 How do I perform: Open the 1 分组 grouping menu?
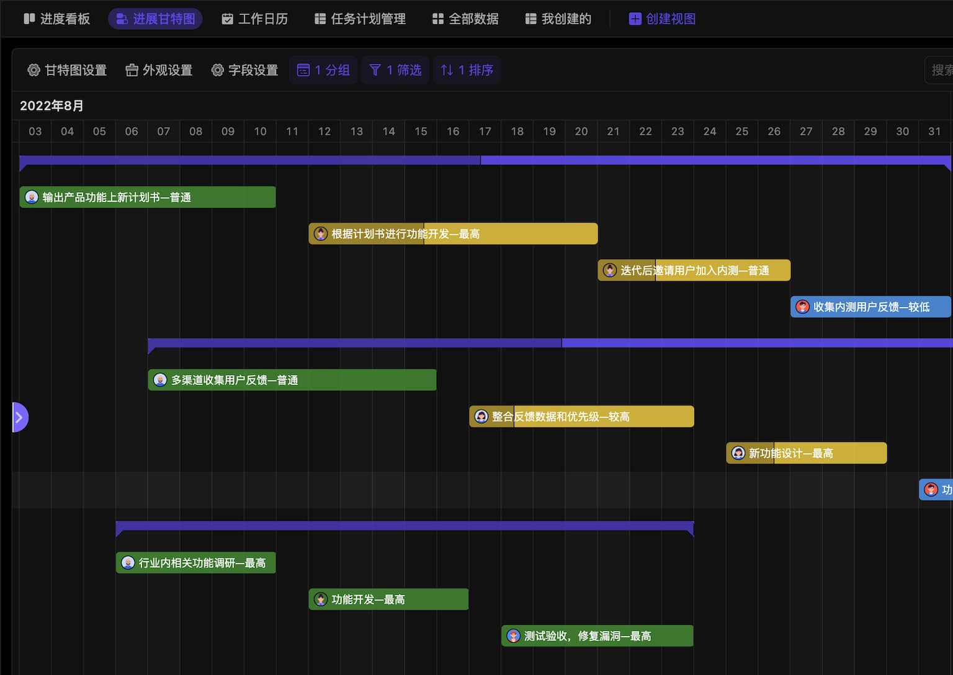323,70
